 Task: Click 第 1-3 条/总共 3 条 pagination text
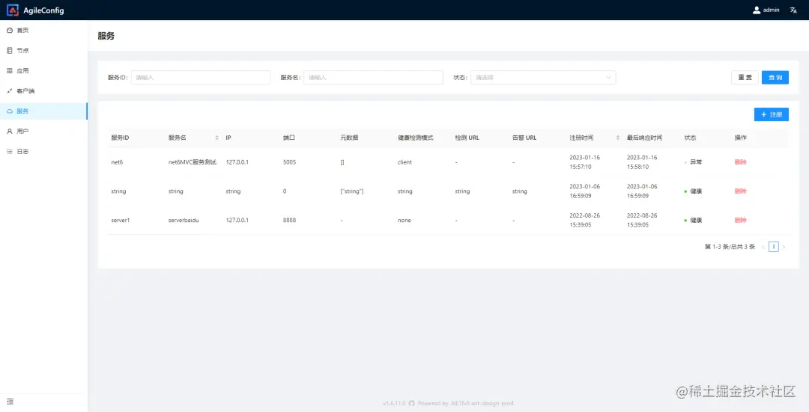click(x=730, y=247)
